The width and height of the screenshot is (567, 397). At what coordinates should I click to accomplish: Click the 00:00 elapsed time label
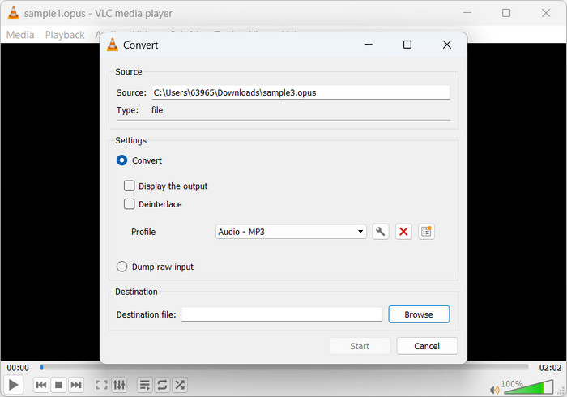[x=18, y=368]
